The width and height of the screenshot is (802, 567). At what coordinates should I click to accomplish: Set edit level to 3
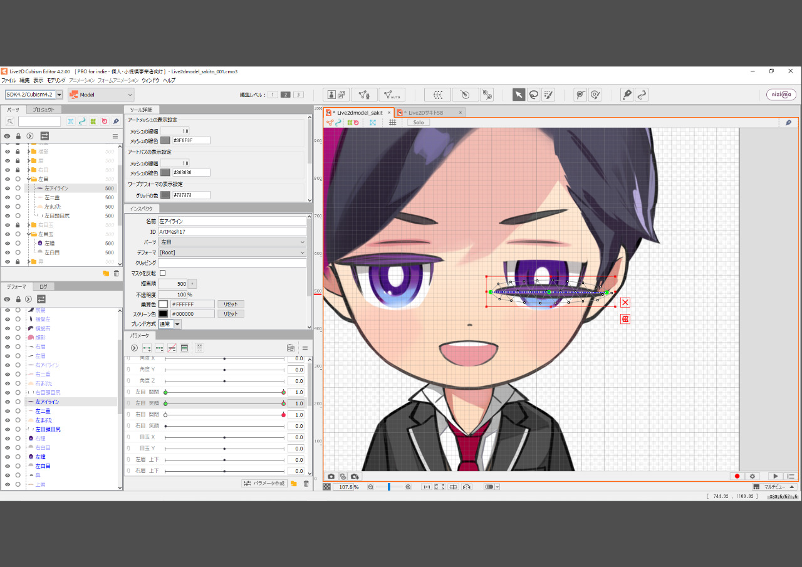[299, 95]
